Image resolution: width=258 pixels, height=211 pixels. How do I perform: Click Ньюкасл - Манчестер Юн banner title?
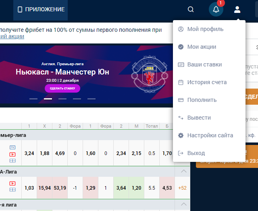point(62,72)
